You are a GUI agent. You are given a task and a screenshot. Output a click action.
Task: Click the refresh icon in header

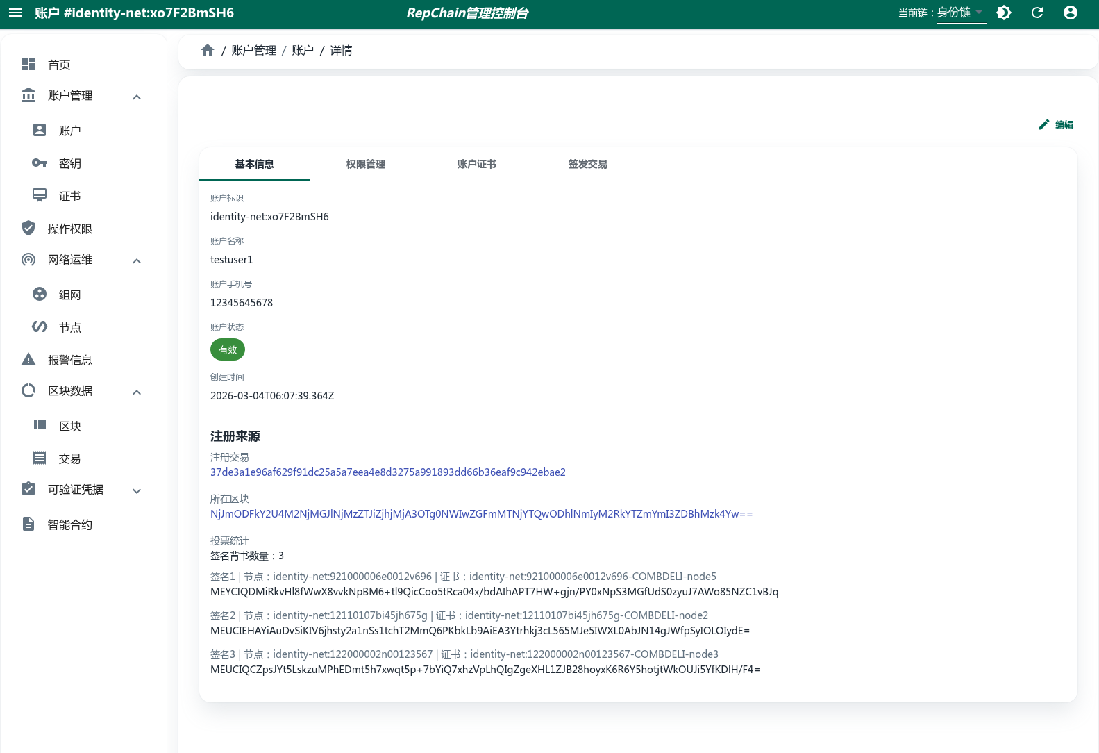pyautogui.click(x=1037, y=13)
